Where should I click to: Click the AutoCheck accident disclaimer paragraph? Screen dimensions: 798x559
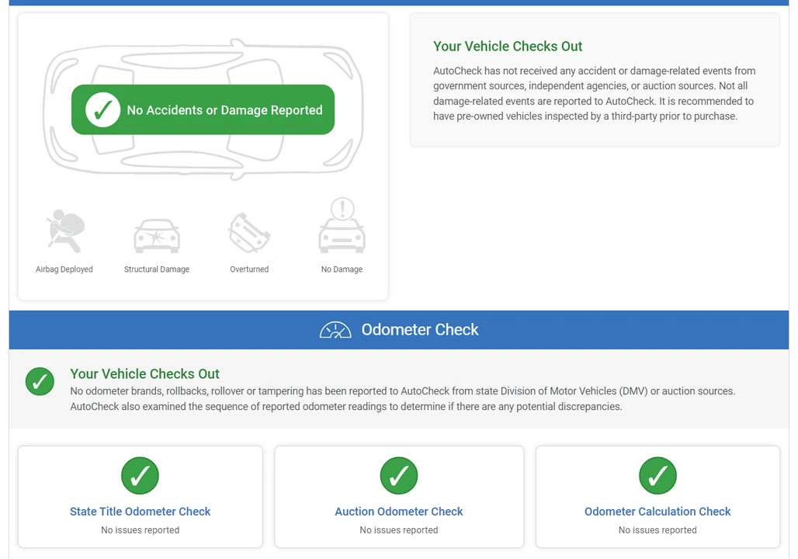595,94
